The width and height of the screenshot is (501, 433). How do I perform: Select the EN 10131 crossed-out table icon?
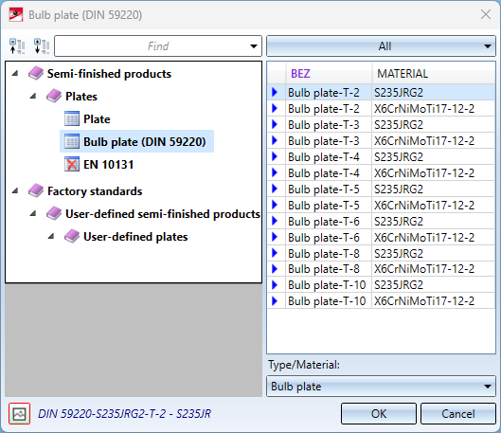[x=72, y=164]
